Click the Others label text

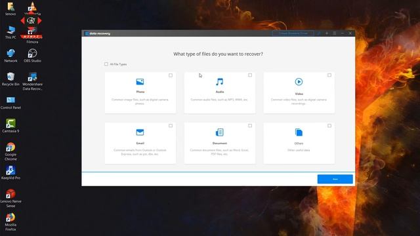[x=299, y=144]
